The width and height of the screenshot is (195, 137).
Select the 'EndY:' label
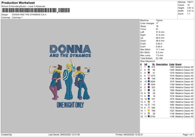click(x=143, y=47)
